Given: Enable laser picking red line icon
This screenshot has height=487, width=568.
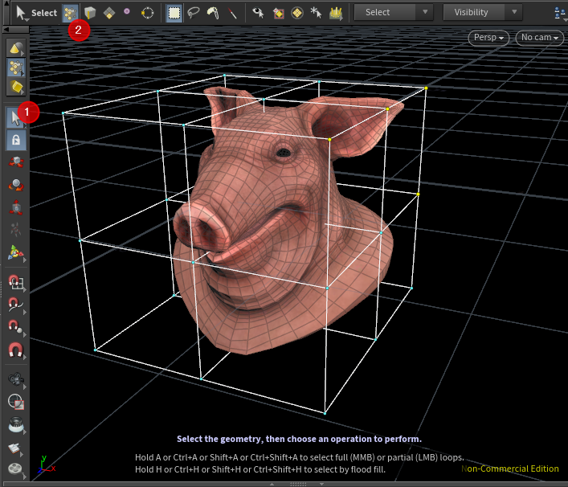Looking at the screenshot, I should point(232,14).
